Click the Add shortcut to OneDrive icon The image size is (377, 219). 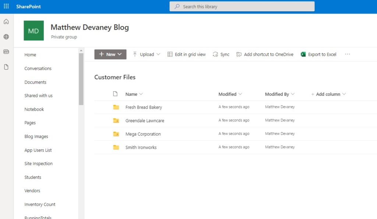click(x=239, y=54)
